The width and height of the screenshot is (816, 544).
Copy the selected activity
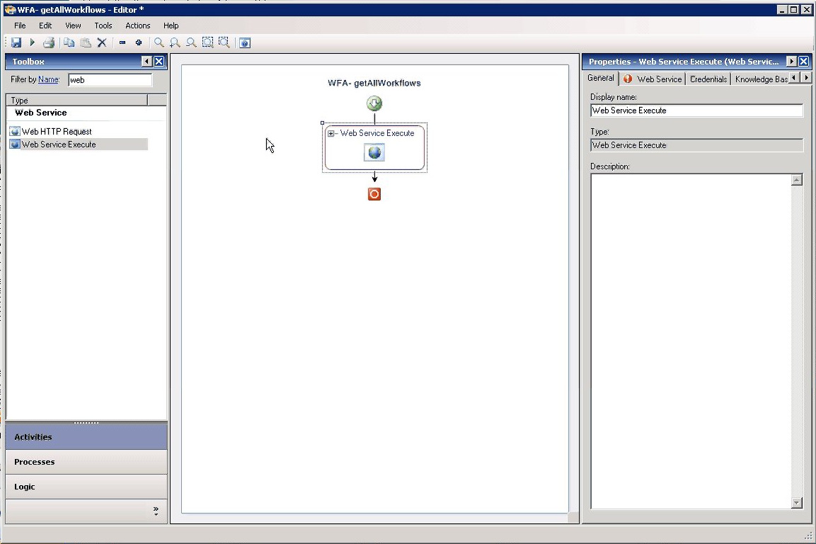click(69, 42)
